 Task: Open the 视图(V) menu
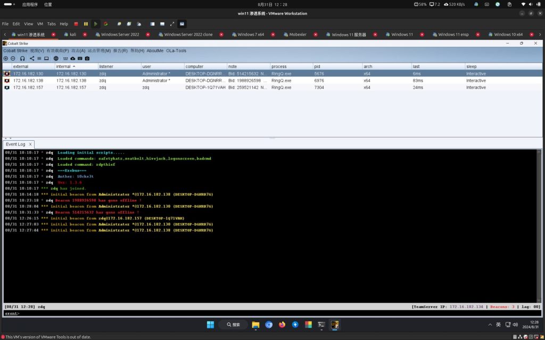pos(37,50)
